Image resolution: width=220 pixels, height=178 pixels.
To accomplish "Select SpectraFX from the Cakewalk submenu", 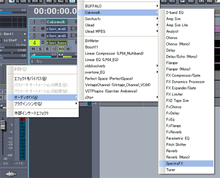I will pos(186,163).
